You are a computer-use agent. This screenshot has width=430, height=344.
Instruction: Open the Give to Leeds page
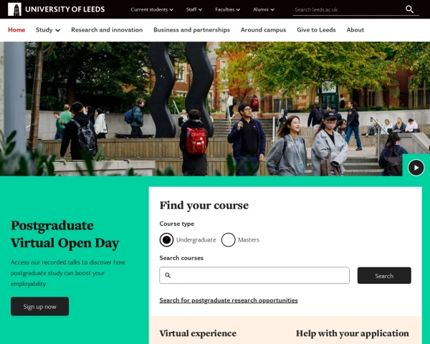[316, 30]
